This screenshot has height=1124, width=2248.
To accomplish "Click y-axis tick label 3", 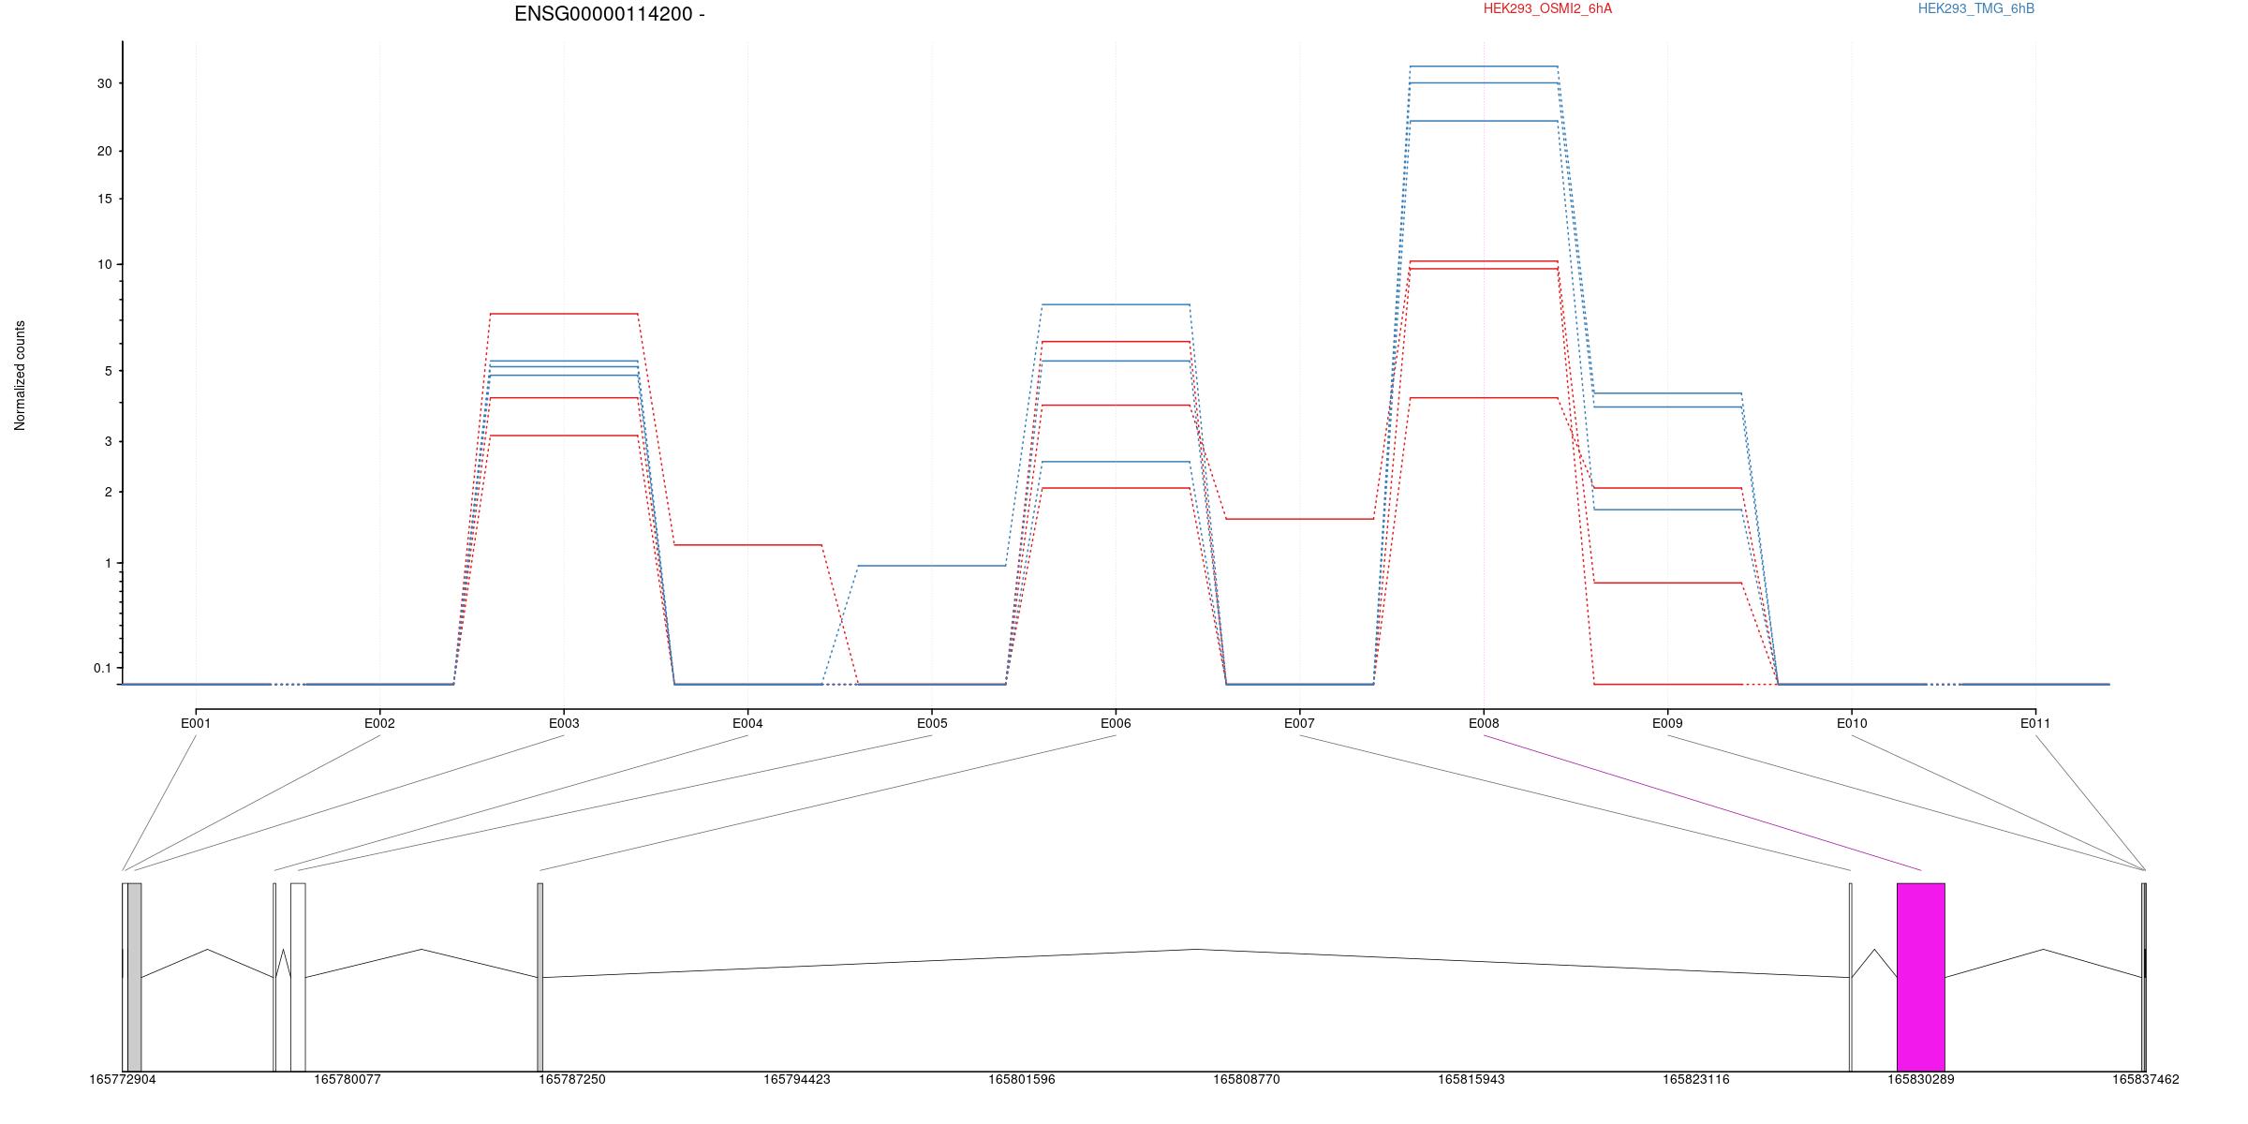I will pos(107,441).
